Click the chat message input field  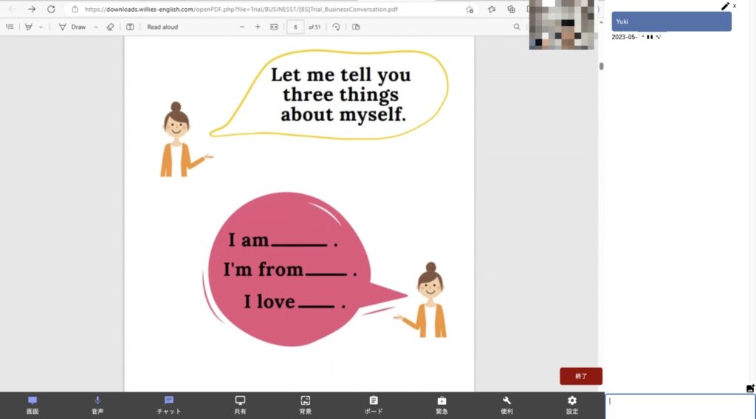[679, 406]
